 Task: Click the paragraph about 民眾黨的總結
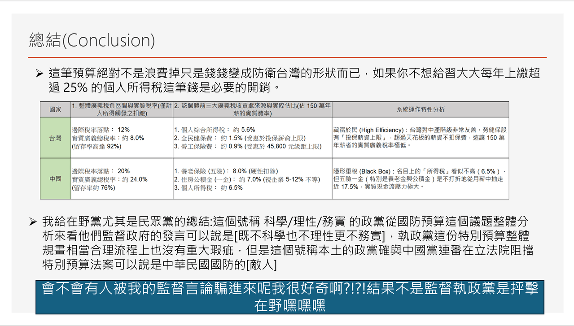(x=288, y=243)
